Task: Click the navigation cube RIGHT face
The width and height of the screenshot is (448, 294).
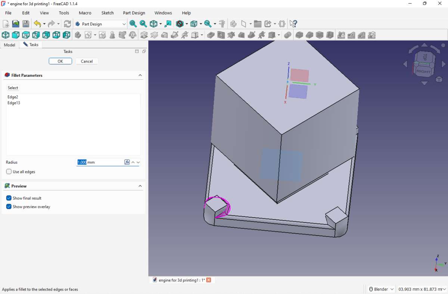Action: [x=423, y=71]
